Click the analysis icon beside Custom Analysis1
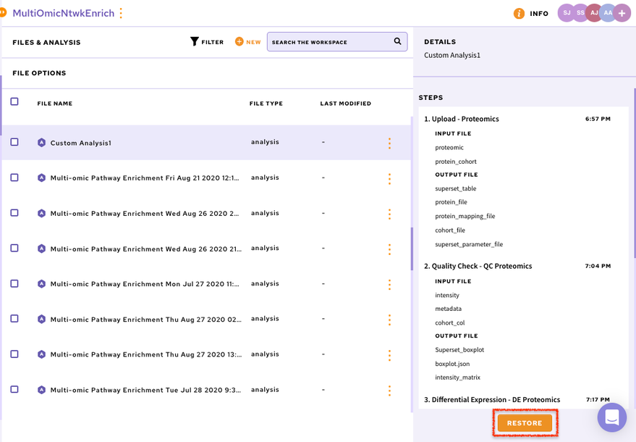This screenshot has height=442, width=636. pyautogui.click(x=41, y=143)
